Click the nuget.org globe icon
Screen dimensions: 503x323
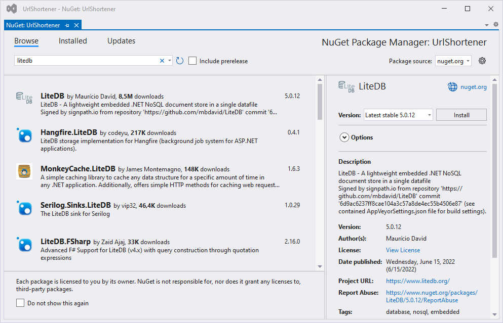[452, 87]
